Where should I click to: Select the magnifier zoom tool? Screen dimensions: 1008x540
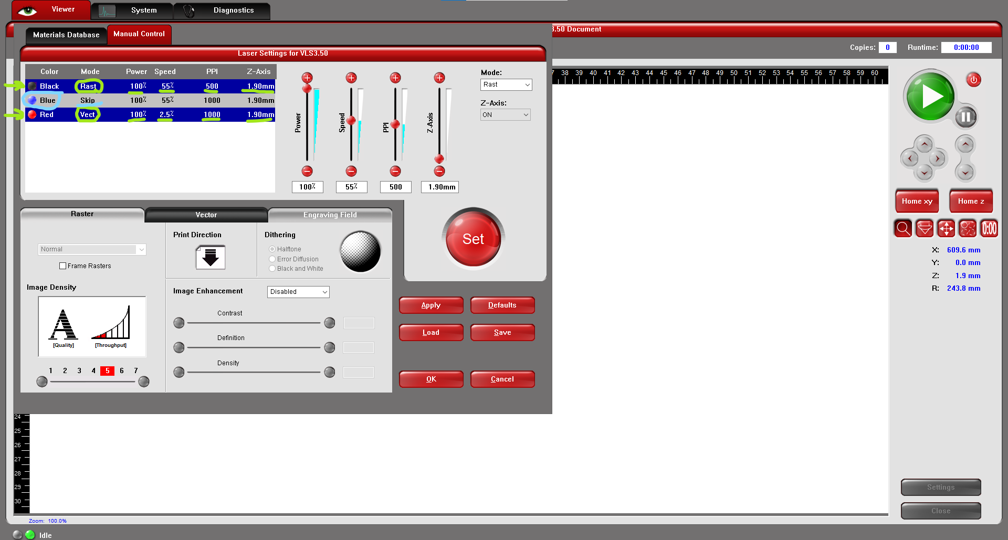coord(903,228)
